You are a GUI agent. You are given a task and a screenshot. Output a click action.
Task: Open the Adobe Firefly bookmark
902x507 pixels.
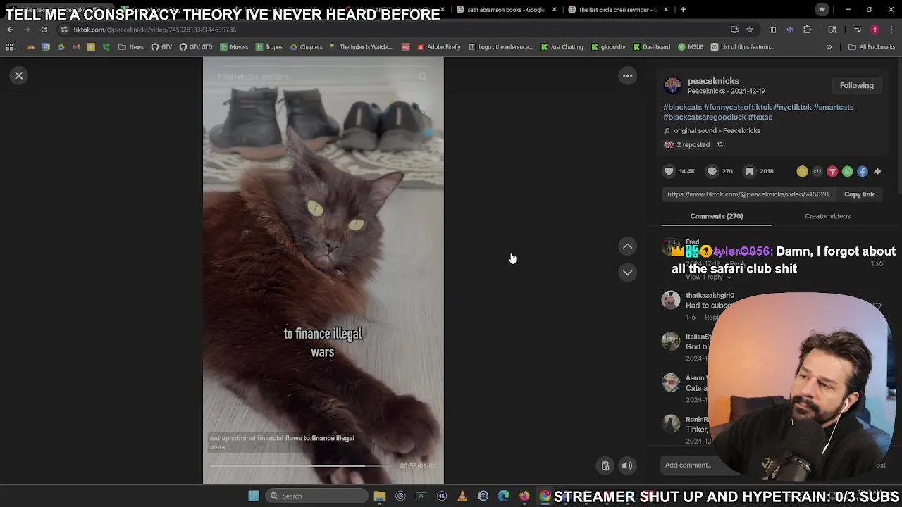pos(439,47)
